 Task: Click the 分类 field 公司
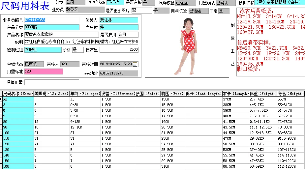point(76,2)
